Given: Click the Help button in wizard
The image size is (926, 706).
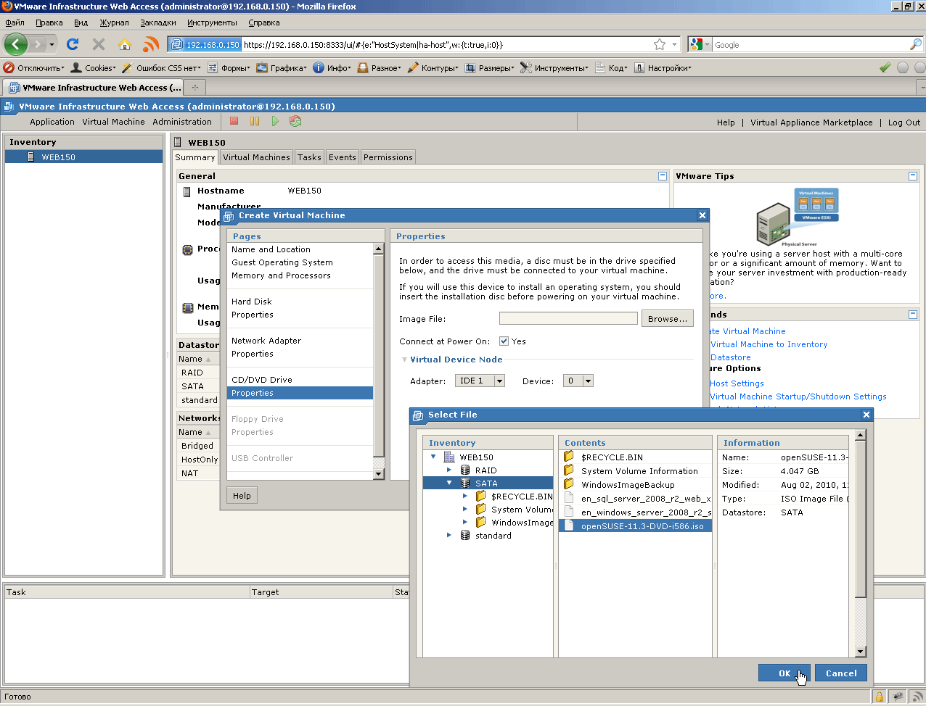Looking at the screenshot, I should coord(242,496).
